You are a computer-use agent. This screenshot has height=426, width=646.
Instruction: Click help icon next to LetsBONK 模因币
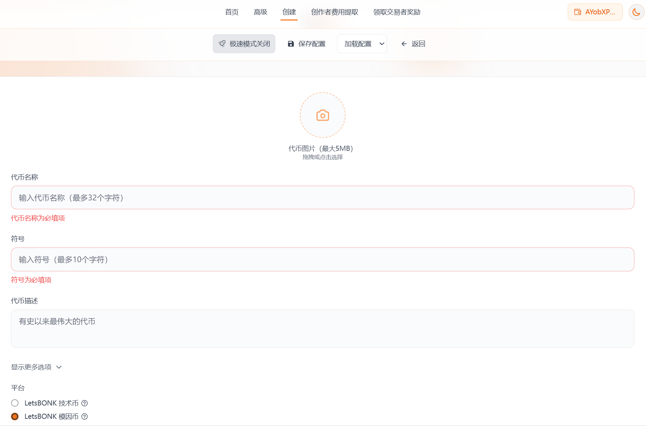[84, 416]
